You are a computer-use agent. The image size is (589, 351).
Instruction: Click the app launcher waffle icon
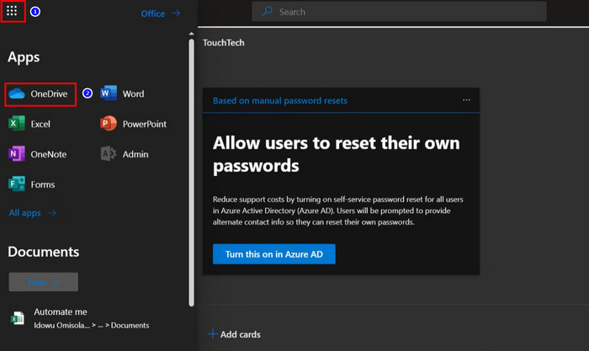[x=12, y=13]
